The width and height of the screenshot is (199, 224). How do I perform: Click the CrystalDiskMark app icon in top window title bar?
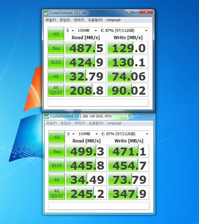(46, 13)
